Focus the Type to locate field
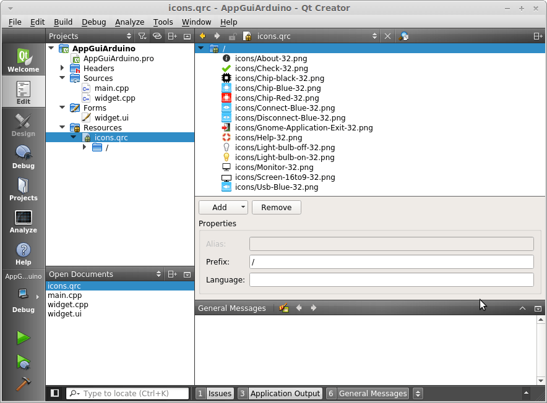547x403 pixels. (127, 393)
